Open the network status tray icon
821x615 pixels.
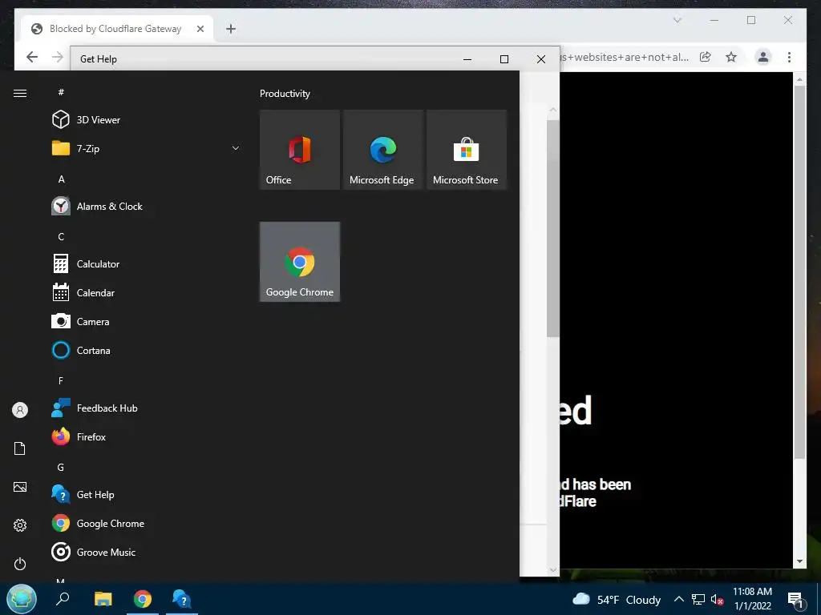pos(698,599)
